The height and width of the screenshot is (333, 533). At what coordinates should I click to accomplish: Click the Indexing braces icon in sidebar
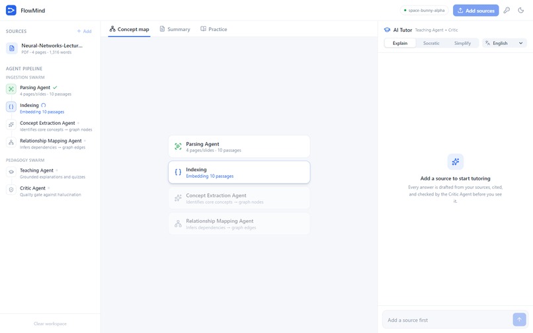click(x=11, y=106)
